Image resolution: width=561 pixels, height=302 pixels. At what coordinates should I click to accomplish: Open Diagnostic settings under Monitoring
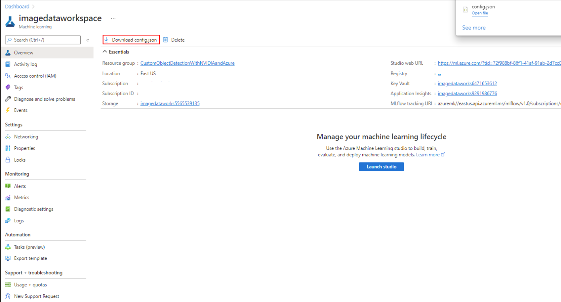coord(34,209)
